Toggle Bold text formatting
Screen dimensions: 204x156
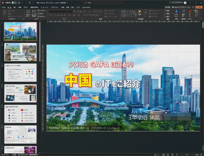pyautogui.click(x=50, y=15)
